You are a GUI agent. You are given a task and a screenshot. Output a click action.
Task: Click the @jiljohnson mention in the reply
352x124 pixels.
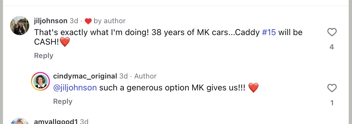pos(75,88)
